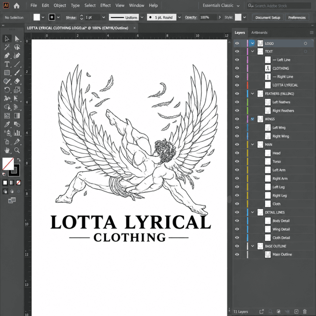The width and height of the screenshot is (316, 316).
Task: Open the stroke weight dropdown
Action: (x=104, y=17)
